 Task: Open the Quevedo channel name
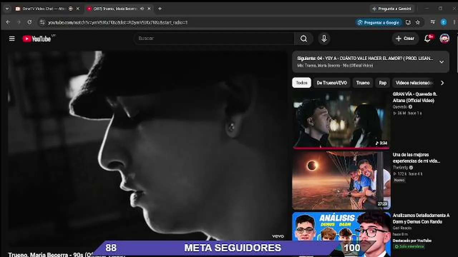click(400, 107)
